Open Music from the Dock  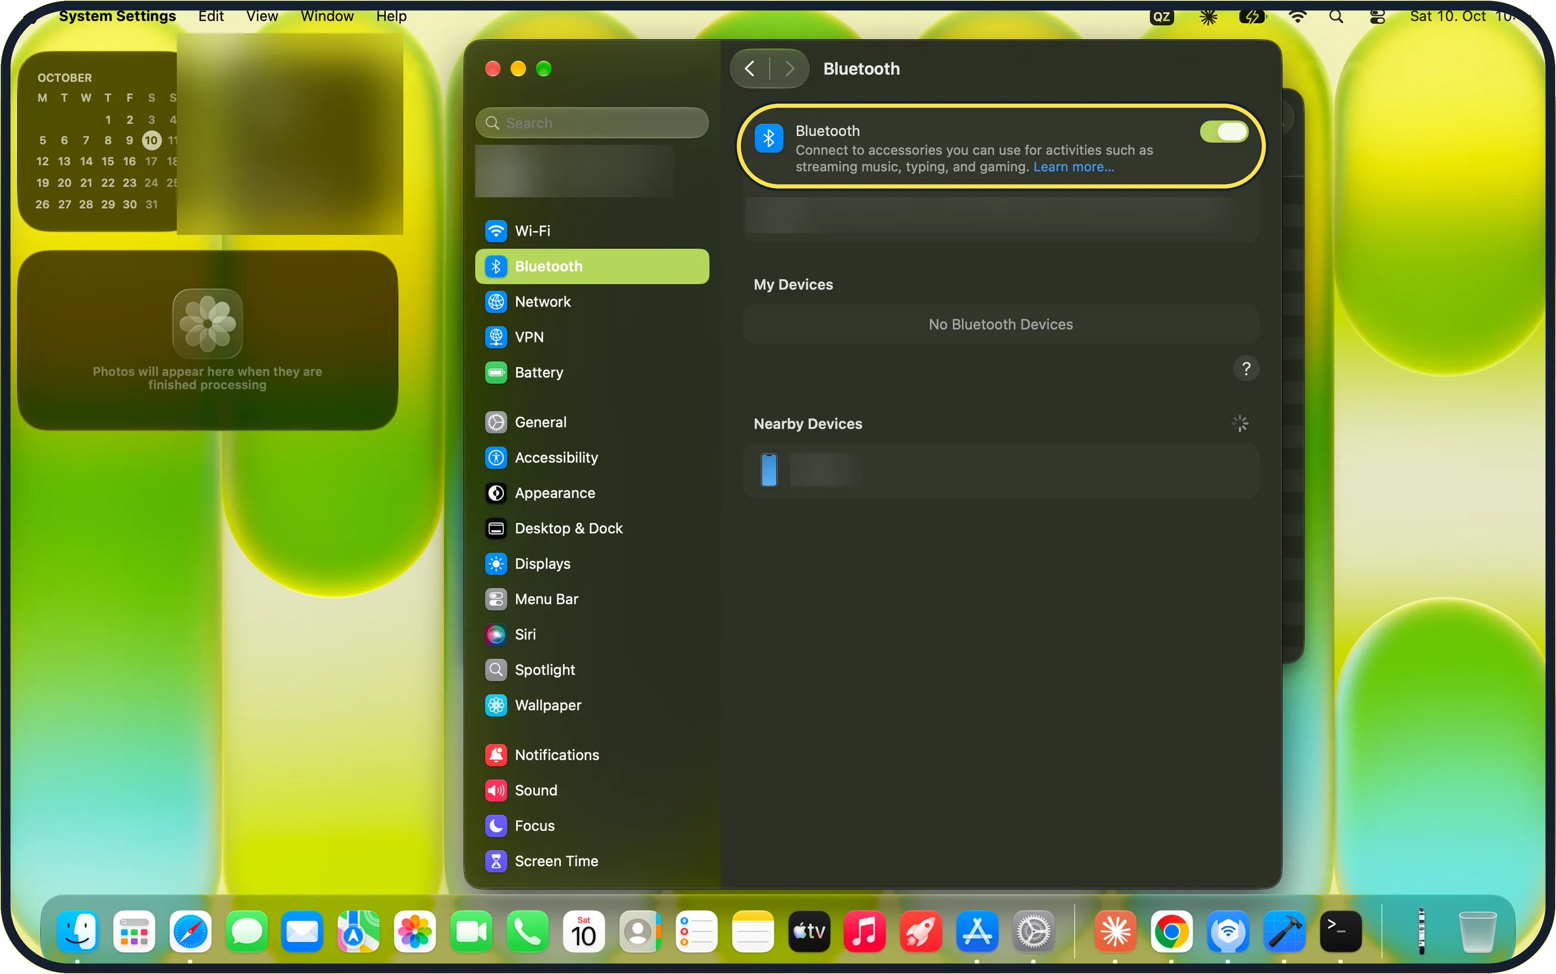pyautogui.click(x=865, y=931)
